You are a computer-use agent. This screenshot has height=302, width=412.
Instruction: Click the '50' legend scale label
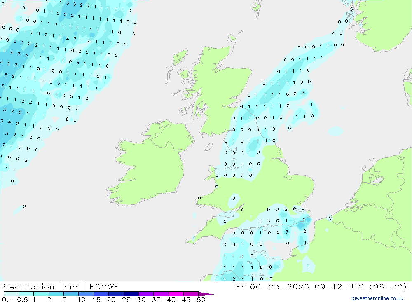[x=201, y=300]
